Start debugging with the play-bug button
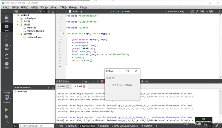Screen dimensions: 222x128 (7, 117)
